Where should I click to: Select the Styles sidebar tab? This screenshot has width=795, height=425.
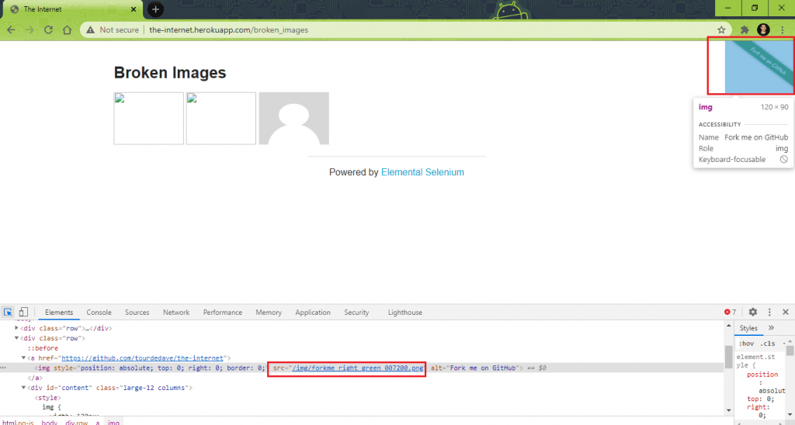[x=748, y=328]
